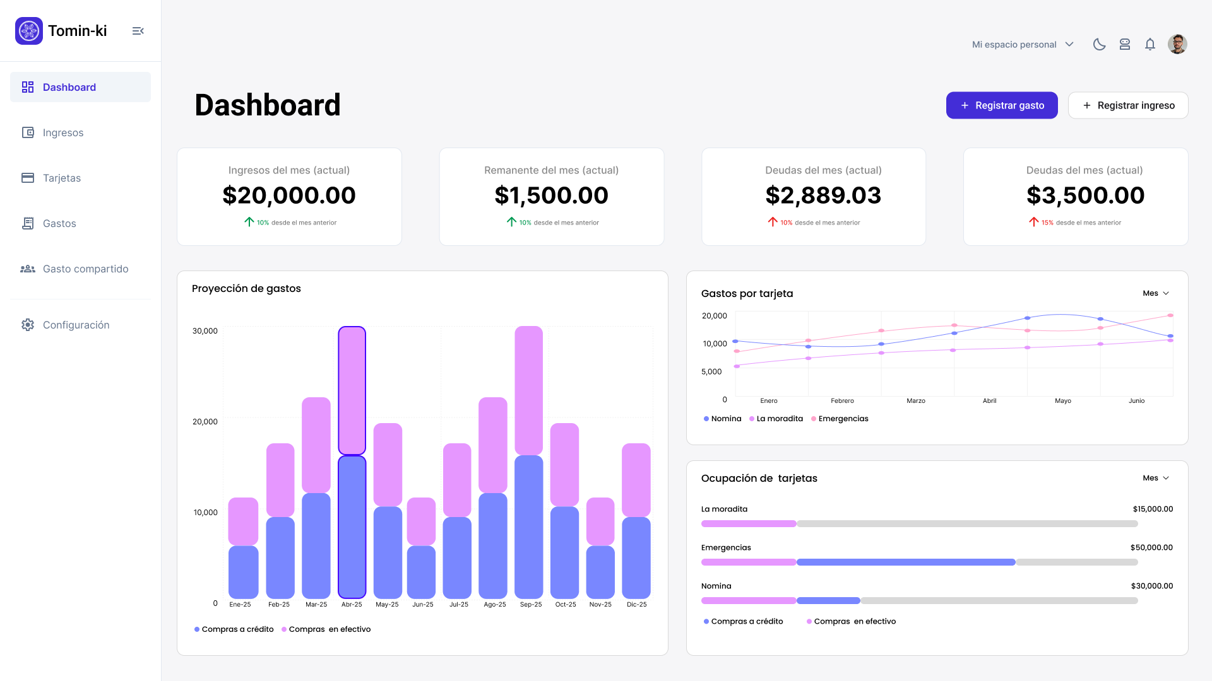Image resolution: width=1212 pixels, height=681 pixels.
Task: Select the La moradita occupancy bar
Action: point(920,523)
